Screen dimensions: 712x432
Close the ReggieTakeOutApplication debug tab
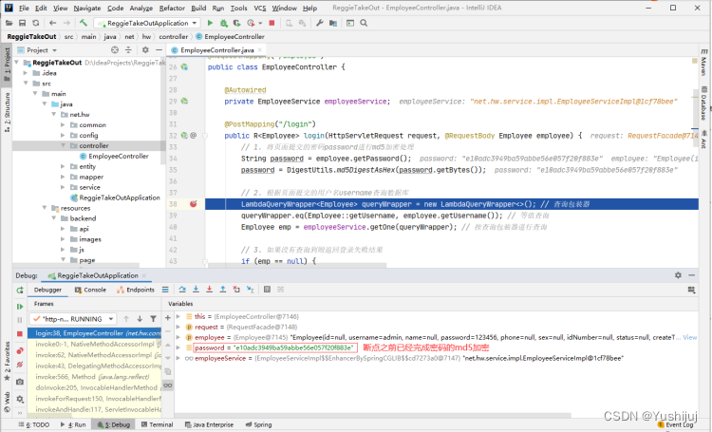(144, 275)
